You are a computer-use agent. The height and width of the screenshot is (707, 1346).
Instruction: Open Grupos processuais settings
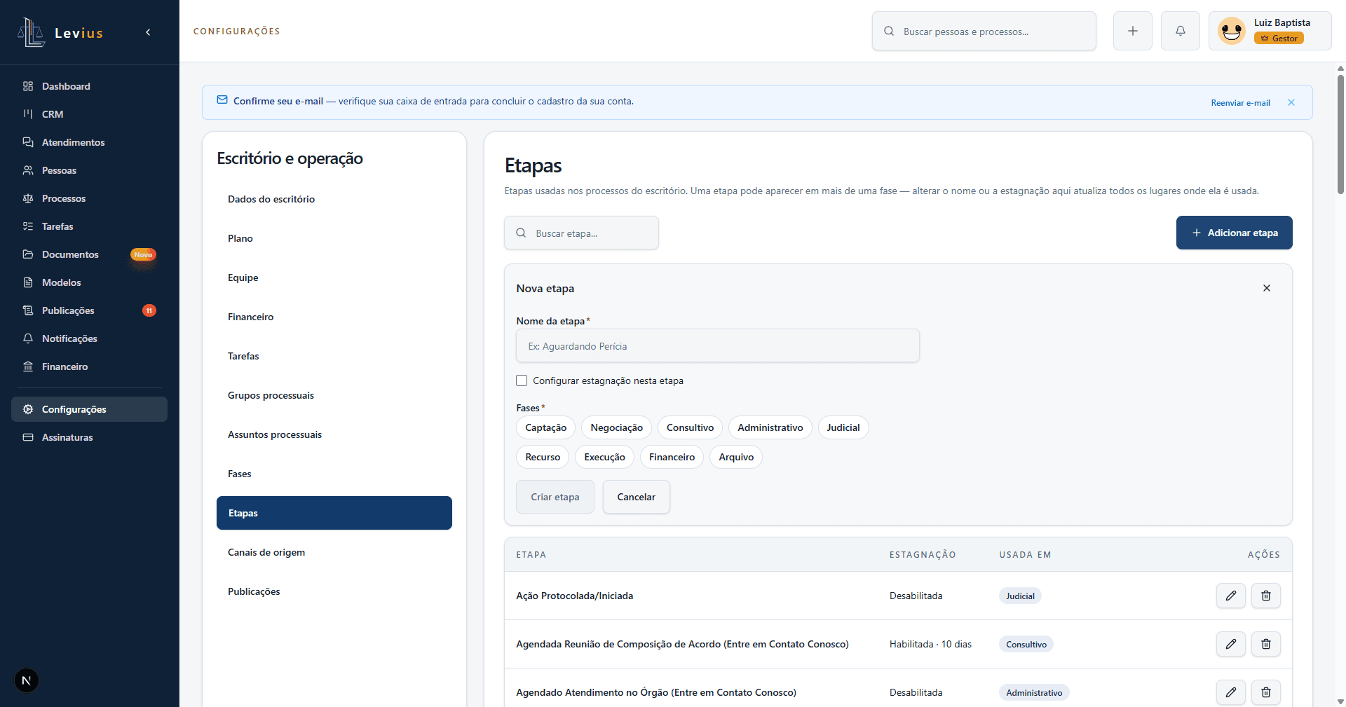[334, 395]
